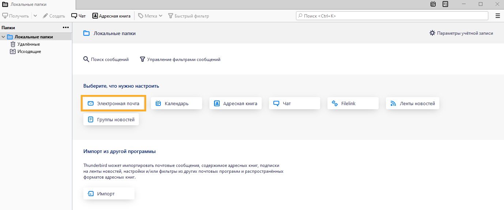Click the Импорт из другой программы heading
504x210 pixels.
click(x=120, y=151)
